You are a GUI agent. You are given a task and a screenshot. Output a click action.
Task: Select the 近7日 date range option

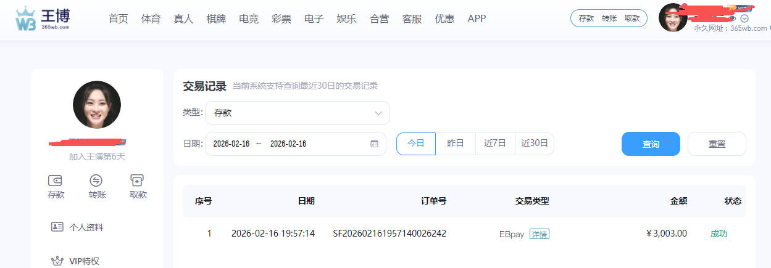click(x=495, y=144)
